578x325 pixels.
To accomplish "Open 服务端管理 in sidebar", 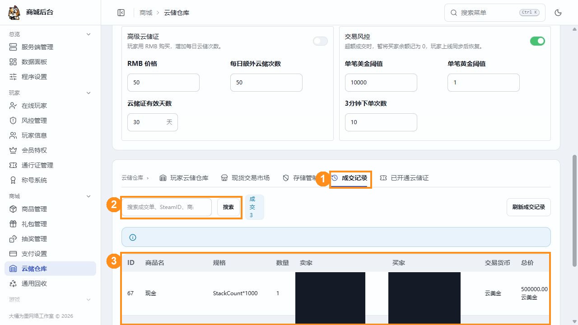I will [50, 47].
